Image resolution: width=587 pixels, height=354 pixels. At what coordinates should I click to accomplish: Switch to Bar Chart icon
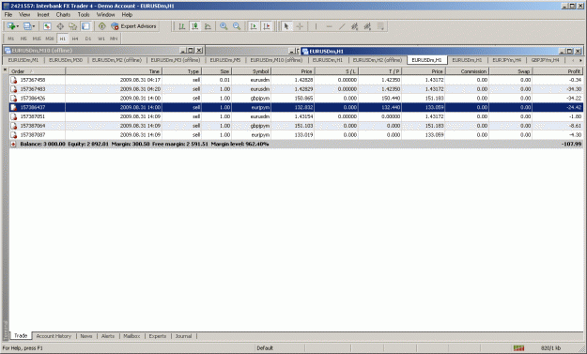click(182, 26)
